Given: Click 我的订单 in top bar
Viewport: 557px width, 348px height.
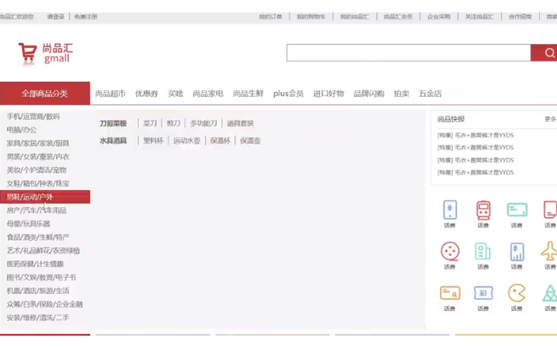Looking at the screenshot, I should point(270,16).
